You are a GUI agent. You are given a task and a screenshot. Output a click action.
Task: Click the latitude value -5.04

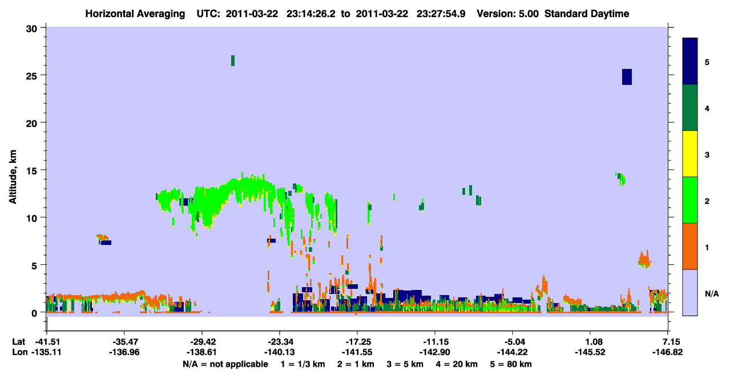513,342
